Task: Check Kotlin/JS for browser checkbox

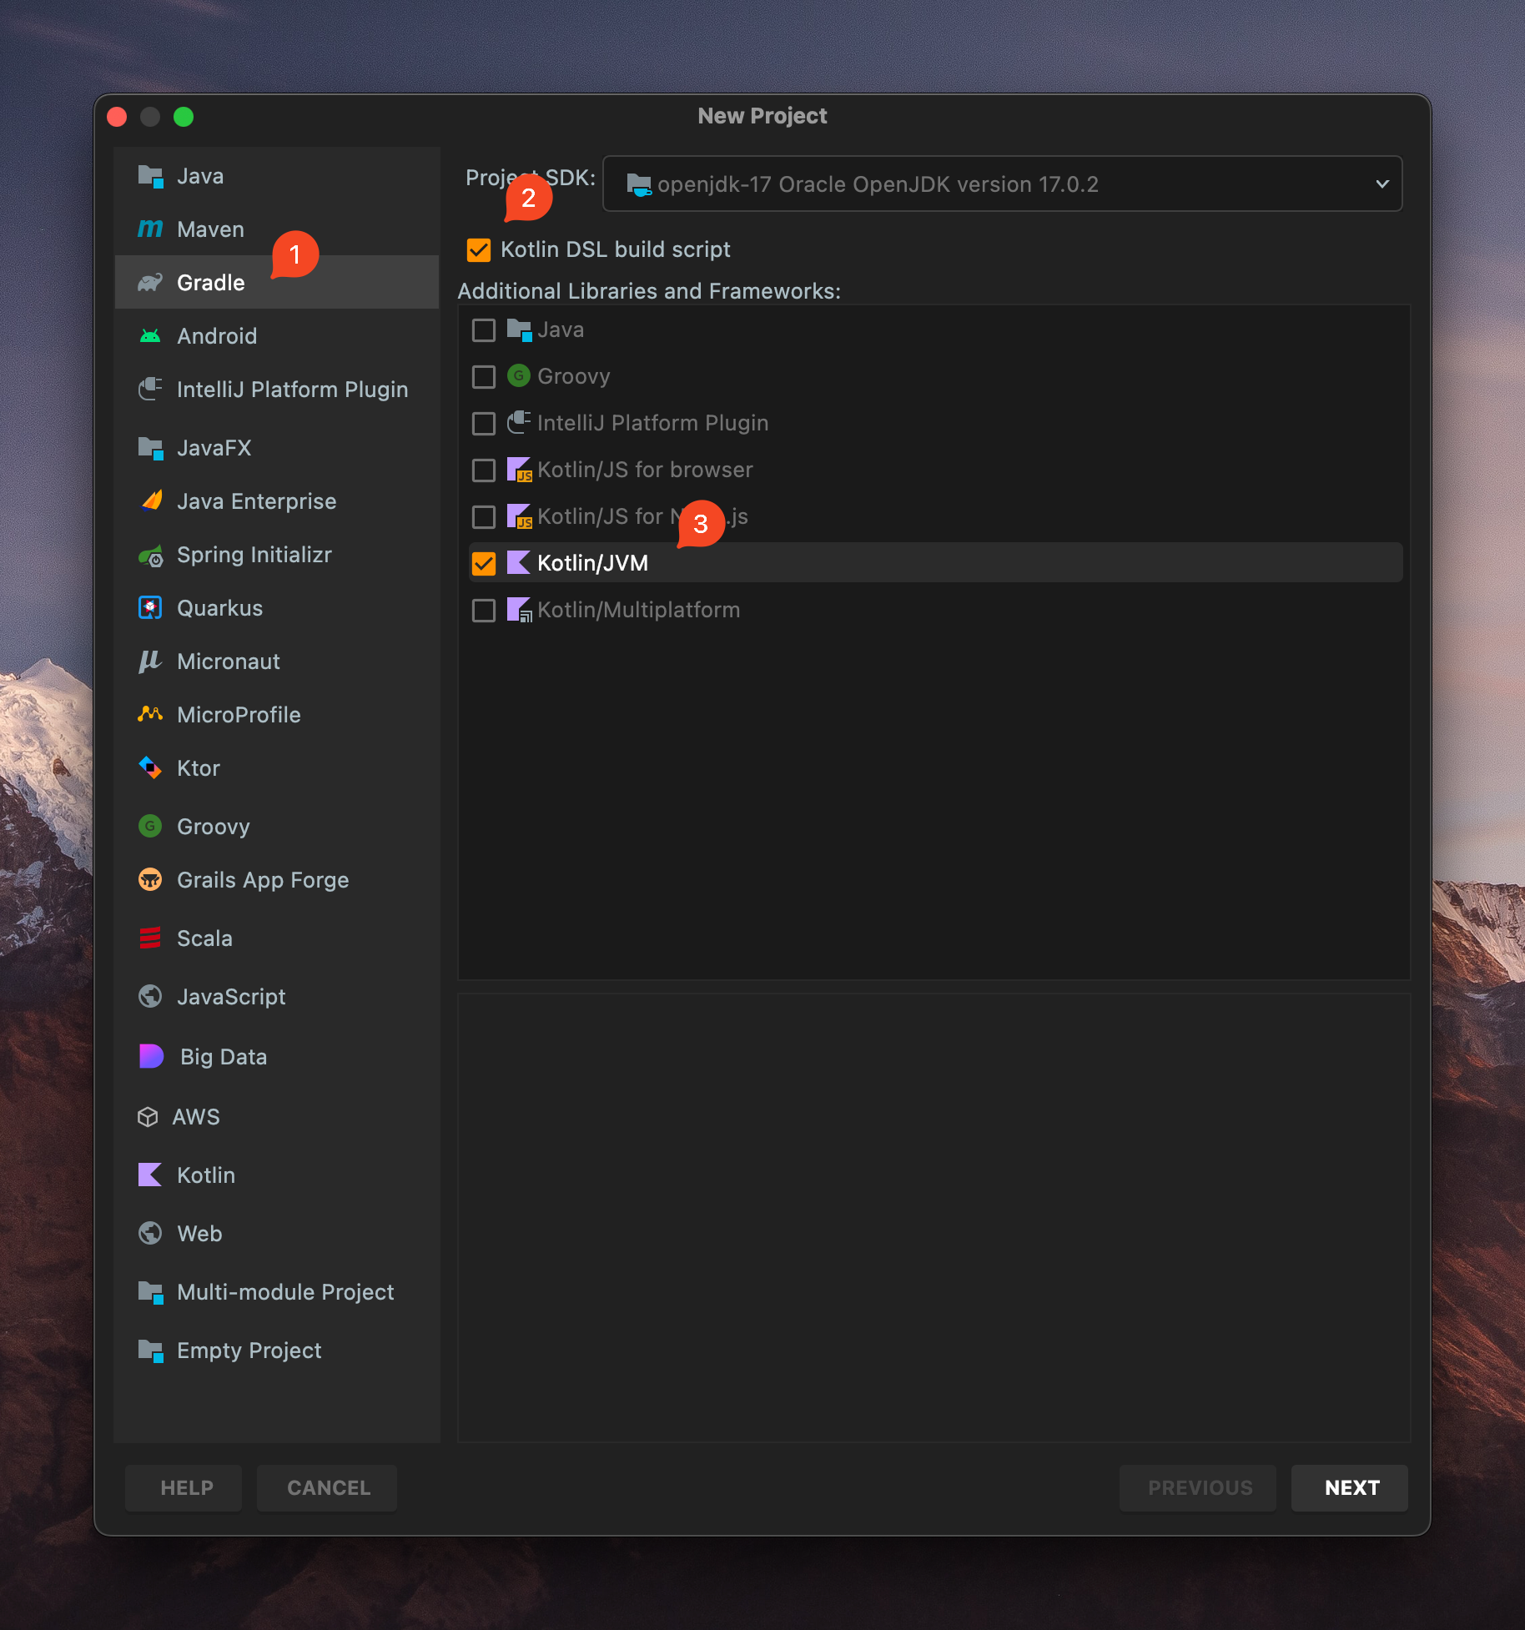Action: pyautogui.click(x=484, y=470)
